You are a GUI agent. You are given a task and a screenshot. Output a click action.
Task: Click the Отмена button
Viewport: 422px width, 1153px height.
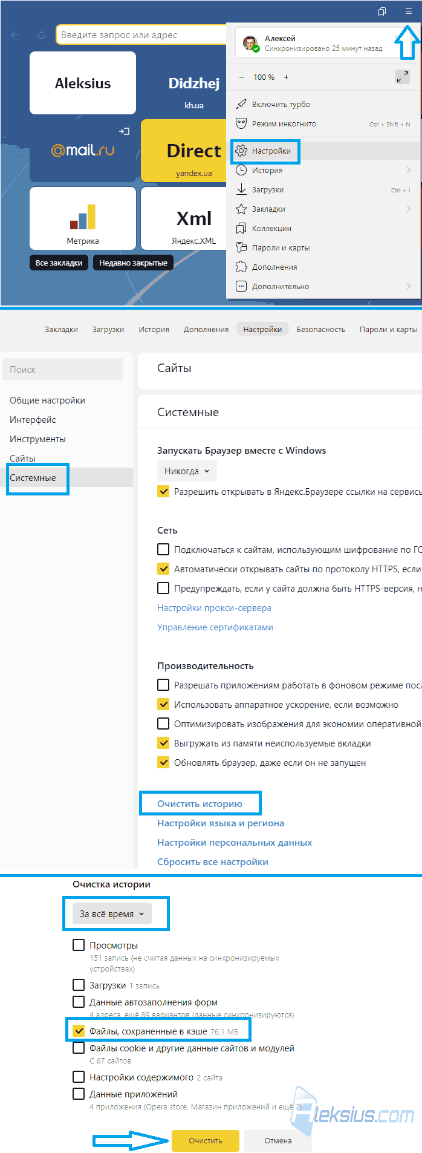click(278, 1140)
